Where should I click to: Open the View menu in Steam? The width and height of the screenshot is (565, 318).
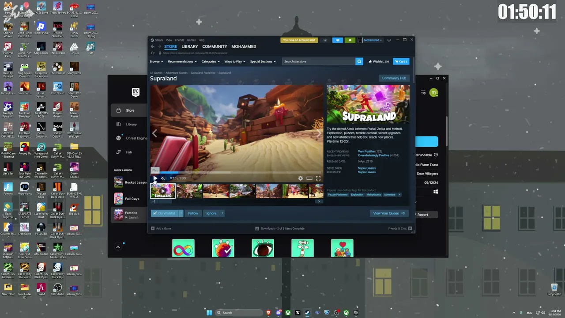(x=169, y=40)
